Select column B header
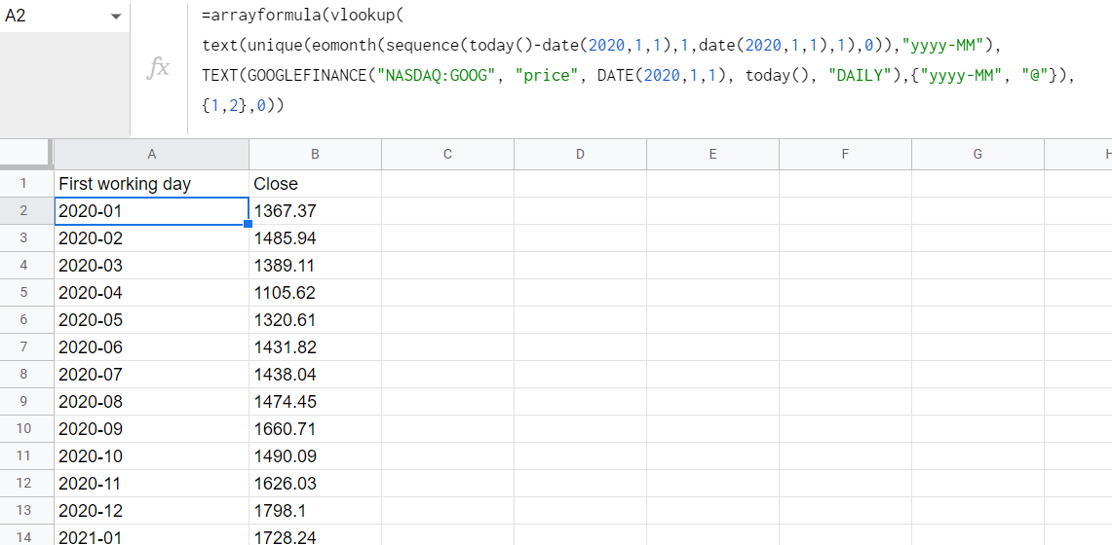The width and height of the screenshot is (1112, 545). point(315,155)
